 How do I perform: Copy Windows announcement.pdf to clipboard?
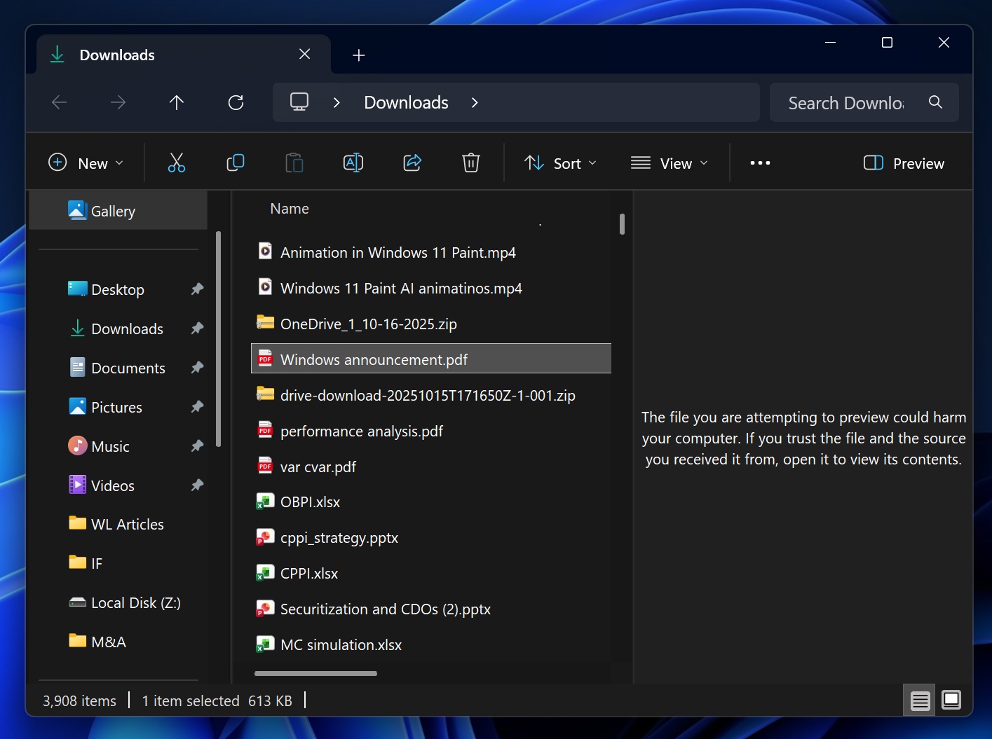pos(235,163)
